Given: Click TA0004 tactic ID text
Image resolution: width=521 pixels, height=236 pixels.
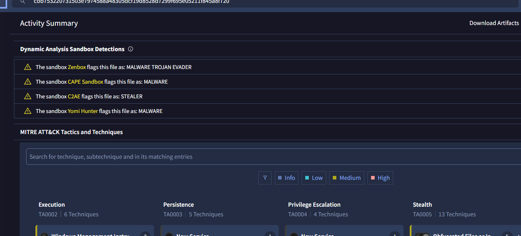Looking at the screenshot, I should 298,214.
